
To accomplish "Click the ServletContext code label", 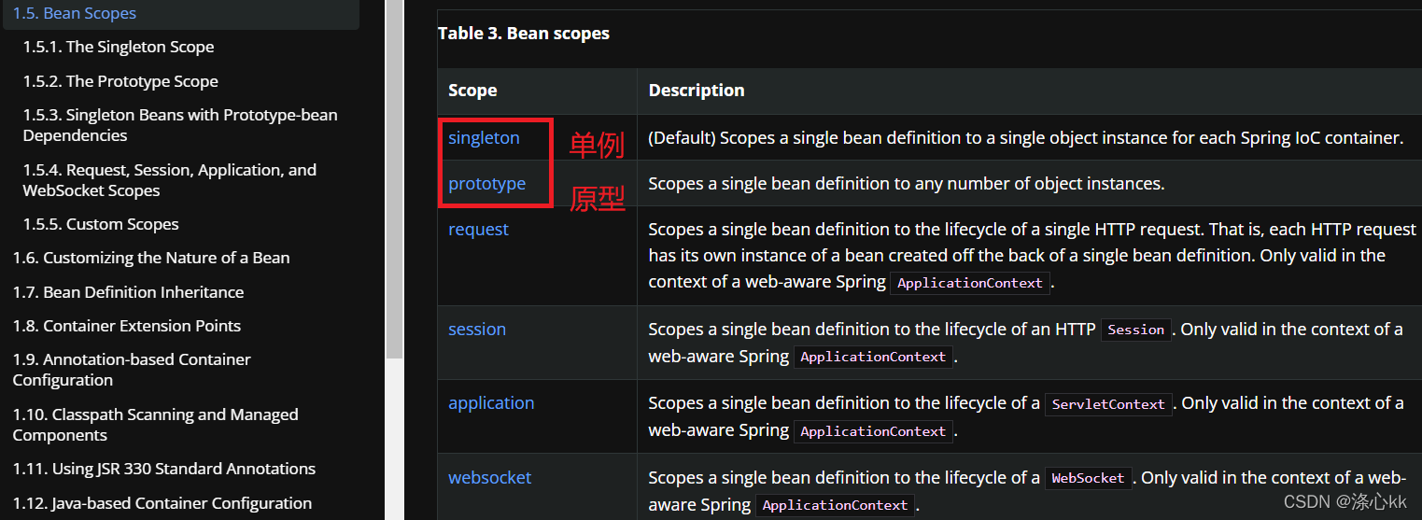I will 1108,404.
